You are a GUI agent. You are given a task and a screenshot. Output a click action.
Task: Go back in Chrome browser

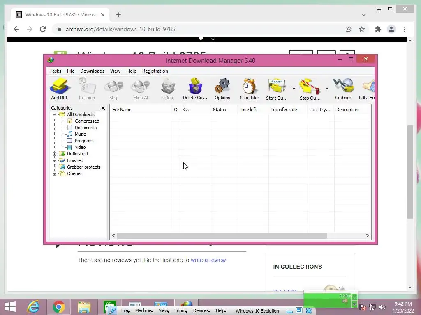16,29
